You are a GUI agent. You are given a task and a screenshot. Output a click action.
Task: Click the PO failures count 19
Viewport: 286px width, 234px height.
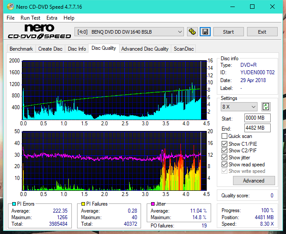[204, 226]
